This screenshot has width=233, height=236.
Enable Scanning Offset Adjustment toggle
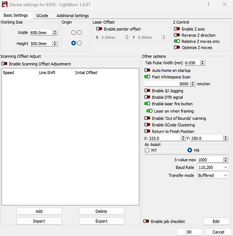pos(4,64)
